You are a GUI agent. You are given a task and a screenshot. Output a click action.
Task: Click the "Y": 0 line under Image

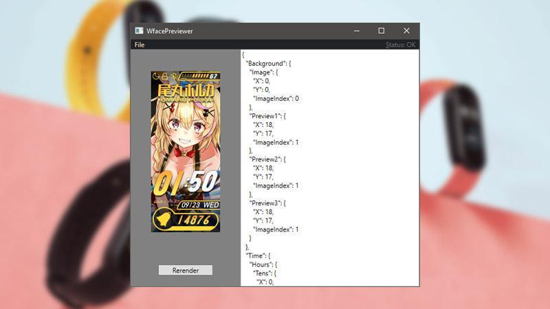click(x=261, y=90)
